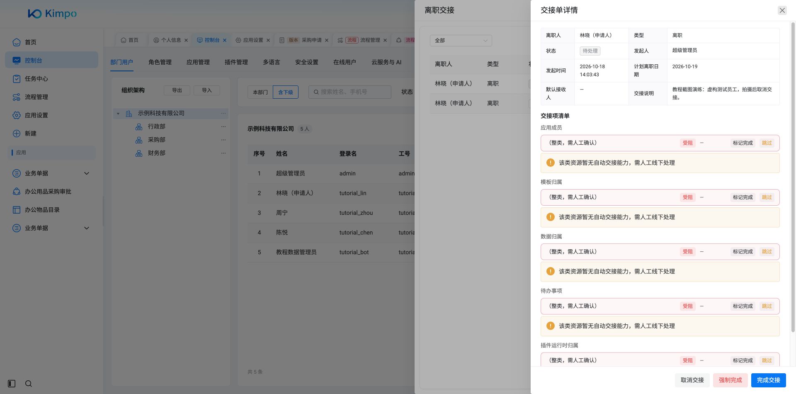Select 行政部 in the organization tree

point(157,126)
